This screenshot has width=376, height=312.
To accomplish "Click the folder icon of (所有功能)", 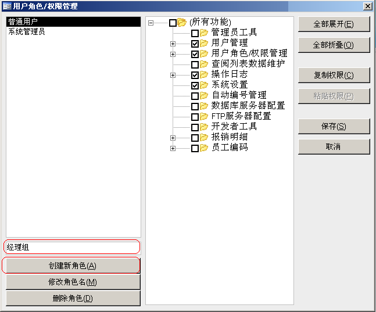I will point(182,23).
